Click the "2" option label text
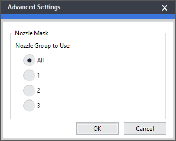This screenshot has width=176, height=141. pyautogui.click(x=39, y=90)
